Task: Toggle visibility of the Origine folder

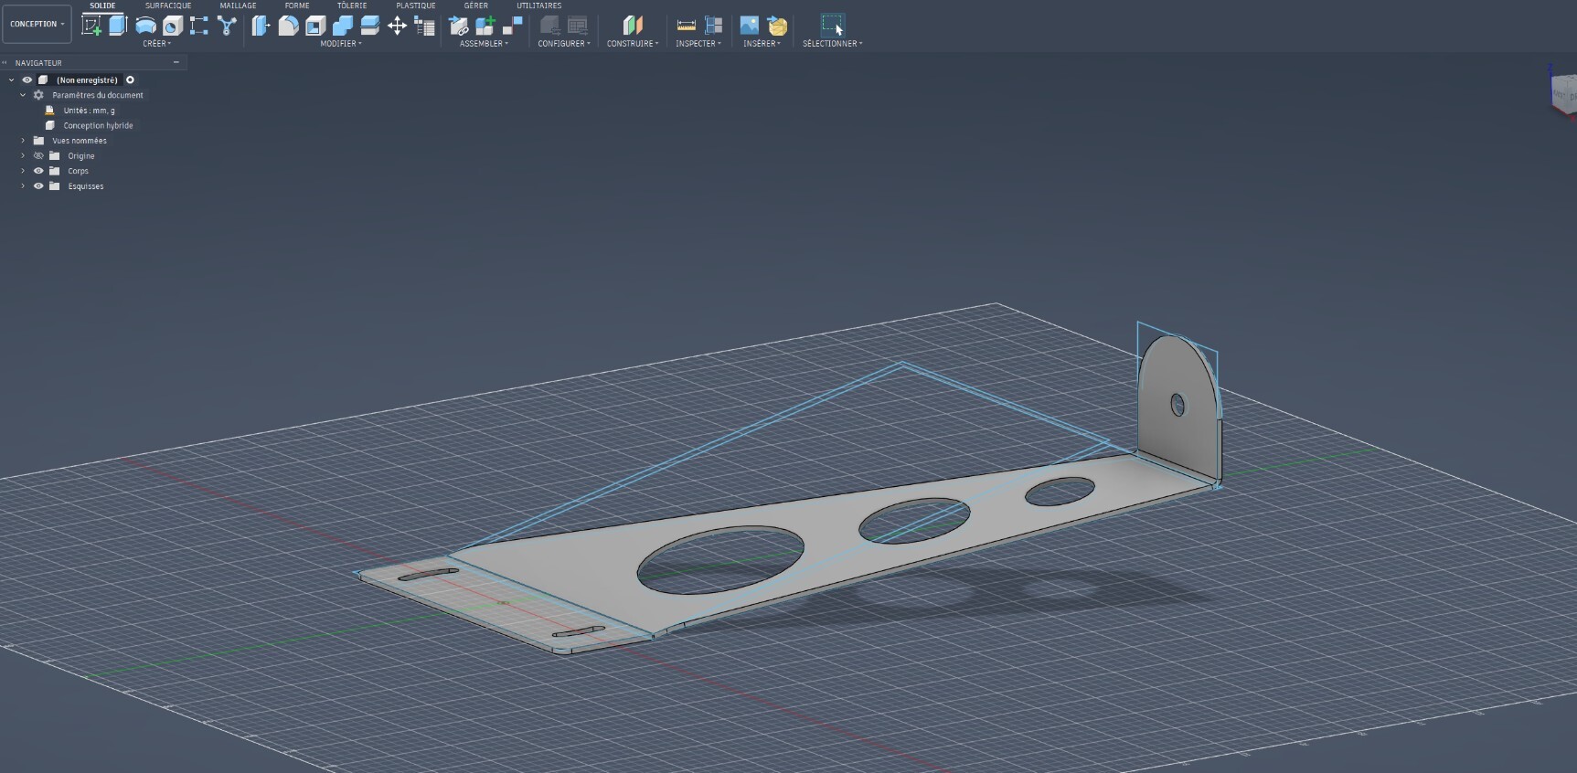Action: pyautogui.click(x=38, y=155)
